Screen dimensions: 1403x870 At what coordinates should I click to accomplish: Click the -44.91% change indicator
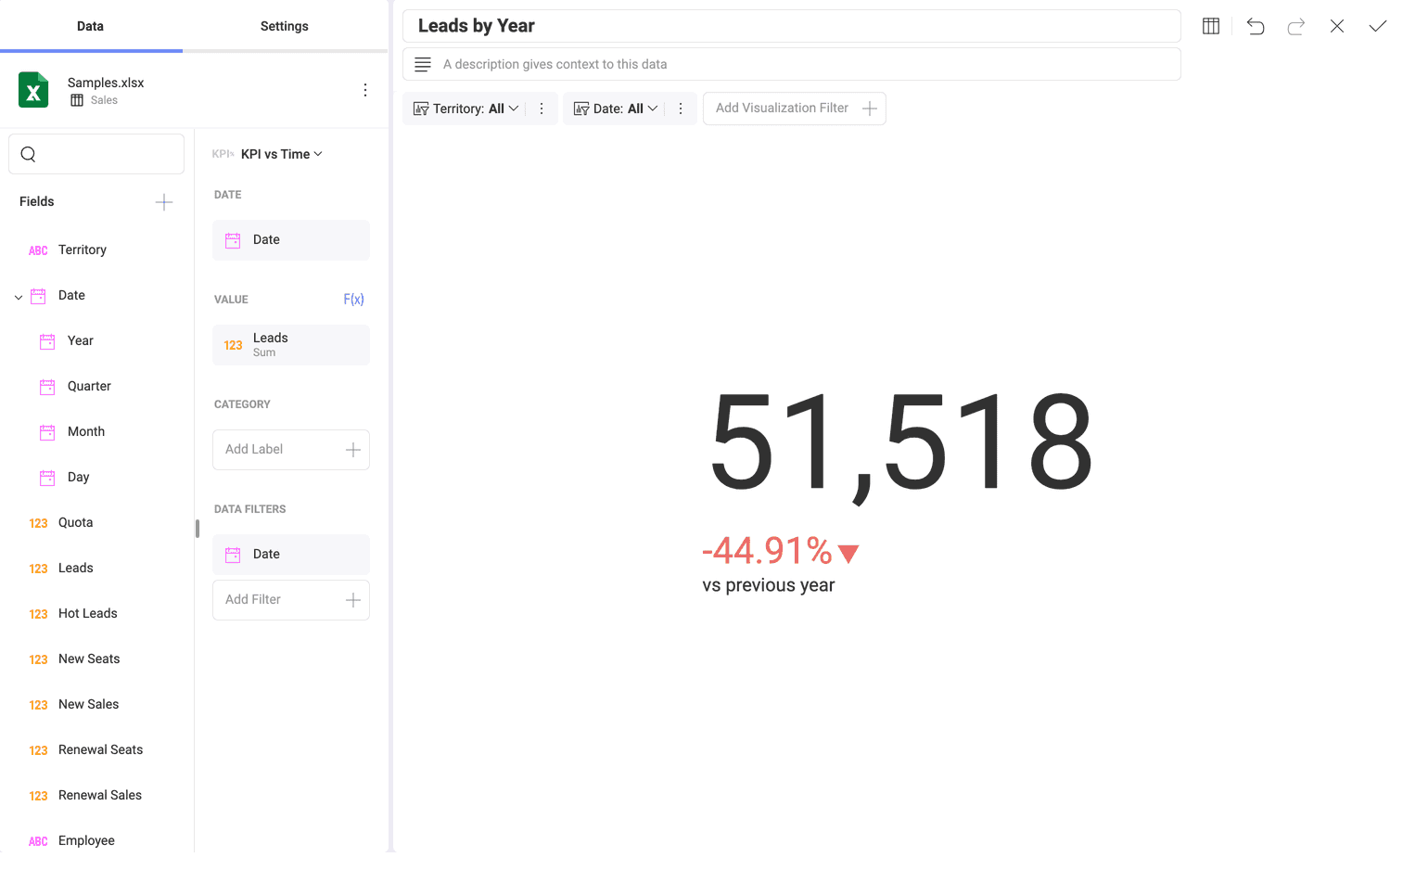(781, 551)
